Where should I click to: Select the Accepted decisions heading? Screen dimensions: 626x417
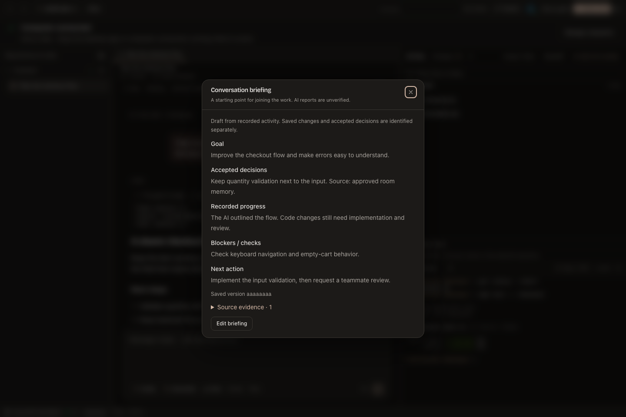coord(239,170)
